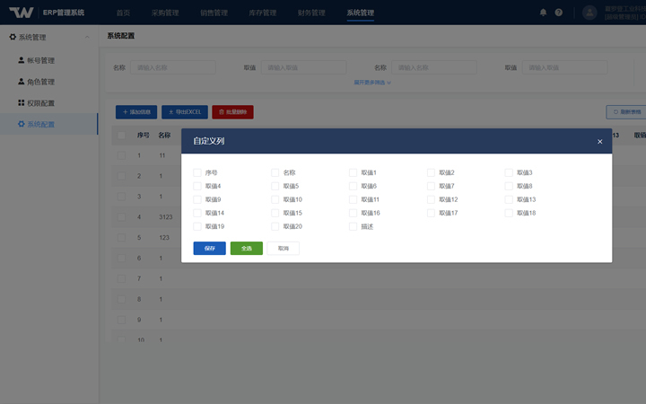Click the 角色管理 user icon
The width and height of the screenshot is (646, 404).
pos(22,82)
